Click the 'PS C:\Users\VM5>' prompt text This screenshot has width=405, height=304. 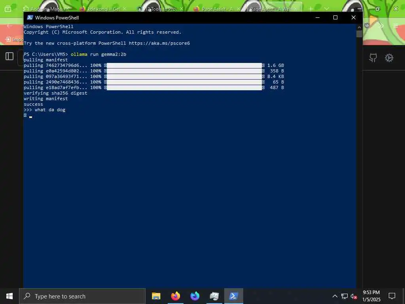pos(46,54)
